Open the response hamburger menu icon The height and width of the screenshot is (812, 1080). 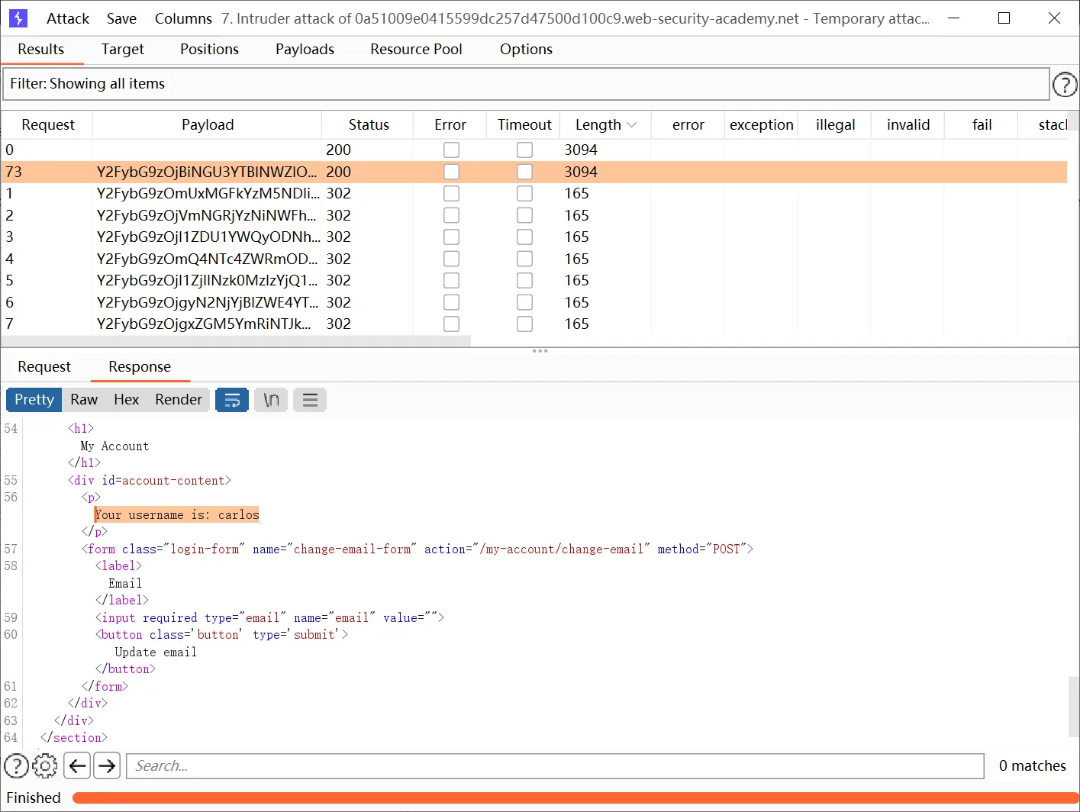click(x=310, y=400)
